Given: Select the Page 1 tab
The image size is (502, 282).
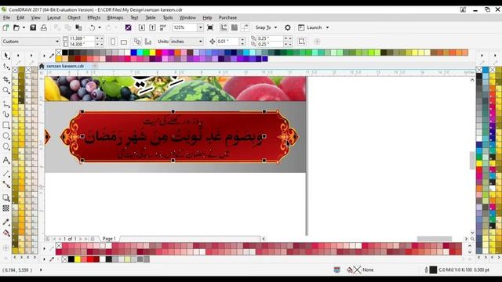Looking at the screenshot, I should [109, 239].
